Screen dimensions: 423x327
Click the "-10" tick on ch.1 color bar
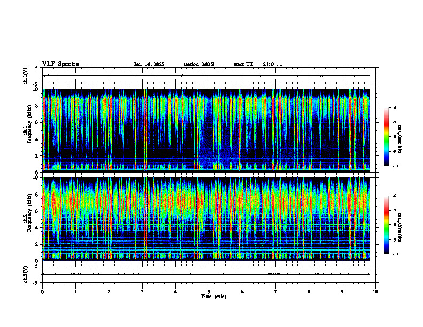coord(395,166)
